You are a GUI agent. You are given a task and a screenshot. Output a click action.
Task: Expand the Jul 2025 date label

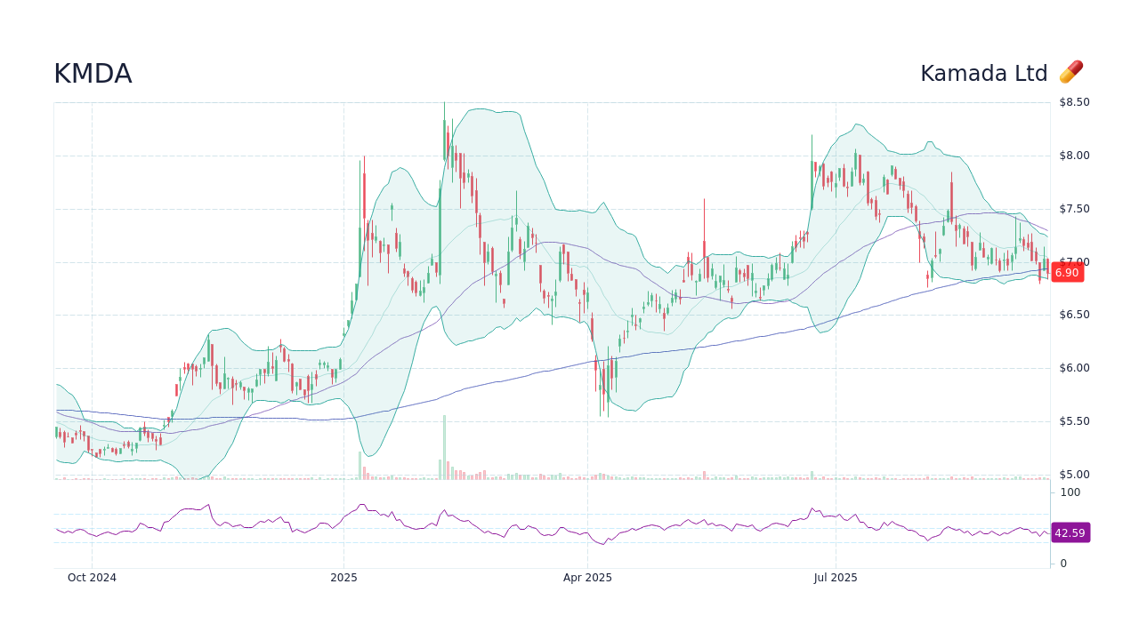(836, 577)
